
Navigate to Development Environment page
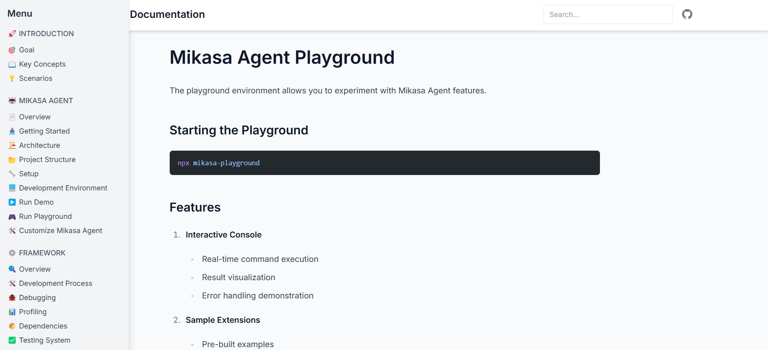pos(63,188)
